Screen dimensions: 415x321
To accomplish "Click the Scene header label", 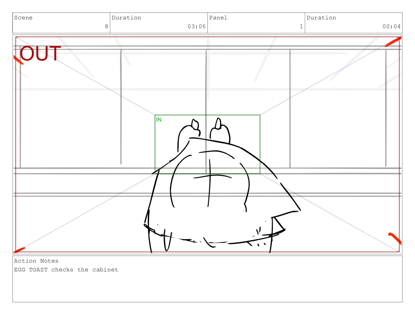I will point(23,18).
